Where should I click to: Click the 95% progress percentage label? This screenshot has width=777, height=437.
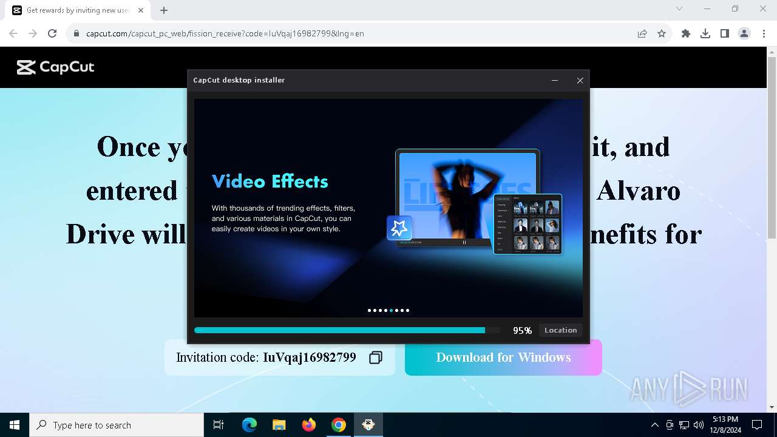(x=522, y=330)
